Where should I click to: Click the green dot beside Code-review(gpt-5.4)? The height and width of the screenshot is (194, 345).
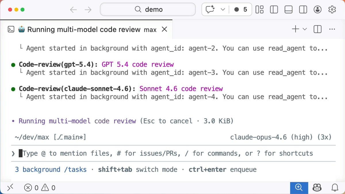pos(13,65)
